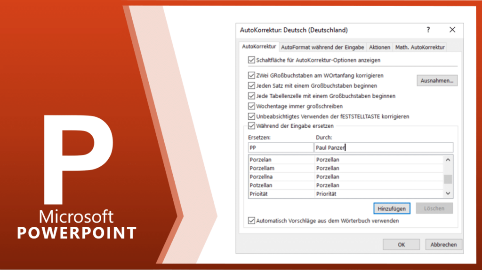Open the Aktionen tab
Image resolution: width=482 pixels, height=270 pixels.
tap(379, 47)
